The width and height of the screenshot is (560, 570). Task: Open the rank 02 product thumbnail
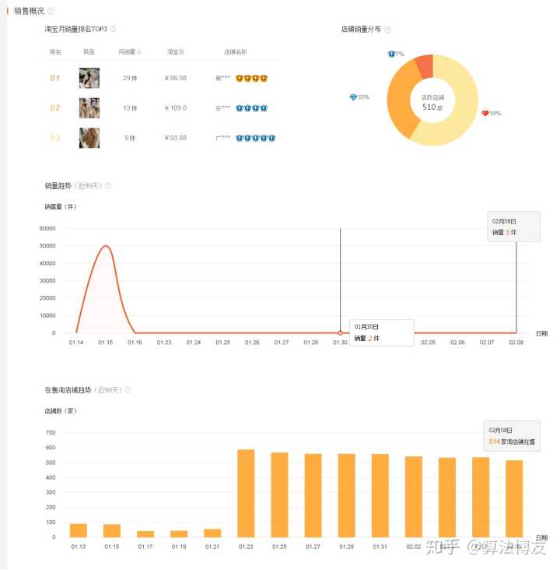[89, 108]
